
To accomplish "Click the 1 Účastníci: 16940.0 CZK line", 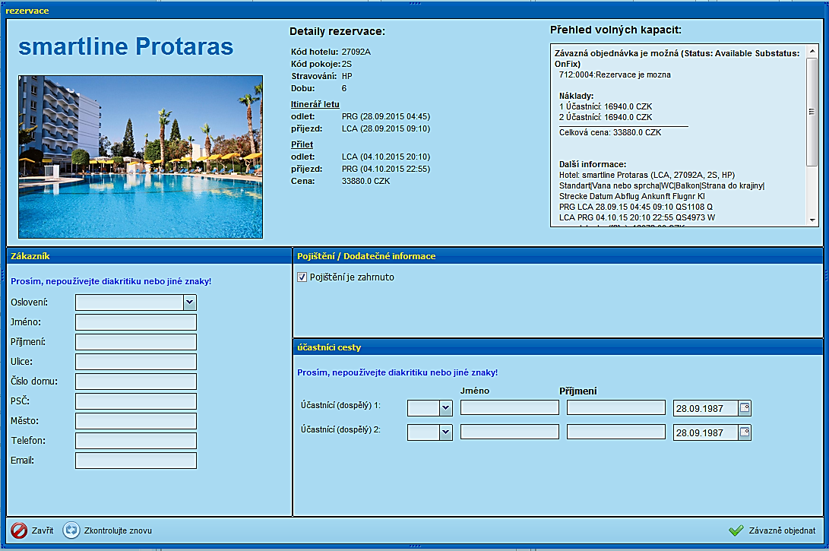I will pos(606,106).
